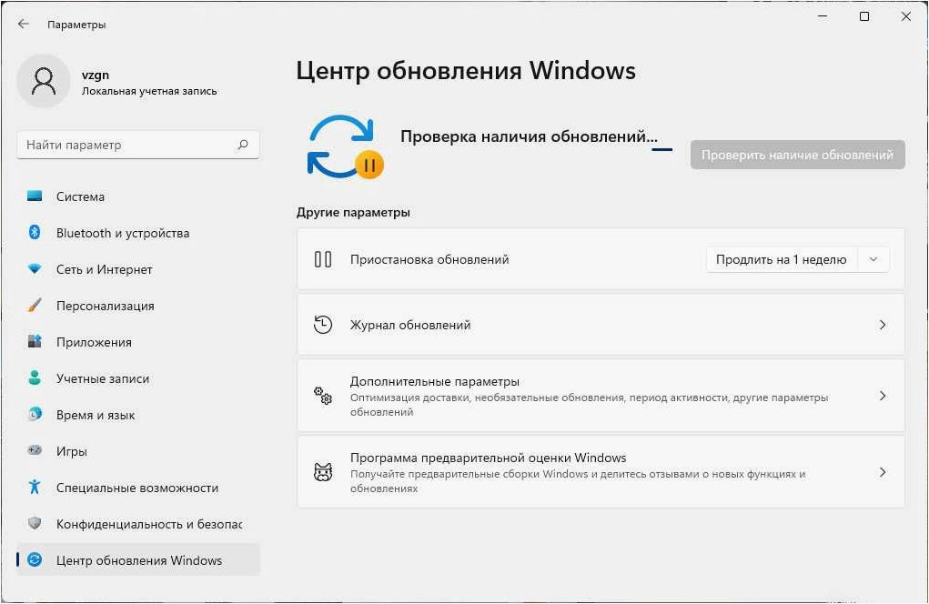Click Проверка наличия обновлений status text
The height and width of the screenshot is (604, 929).
pyautogui.click(x=529, y=136)
